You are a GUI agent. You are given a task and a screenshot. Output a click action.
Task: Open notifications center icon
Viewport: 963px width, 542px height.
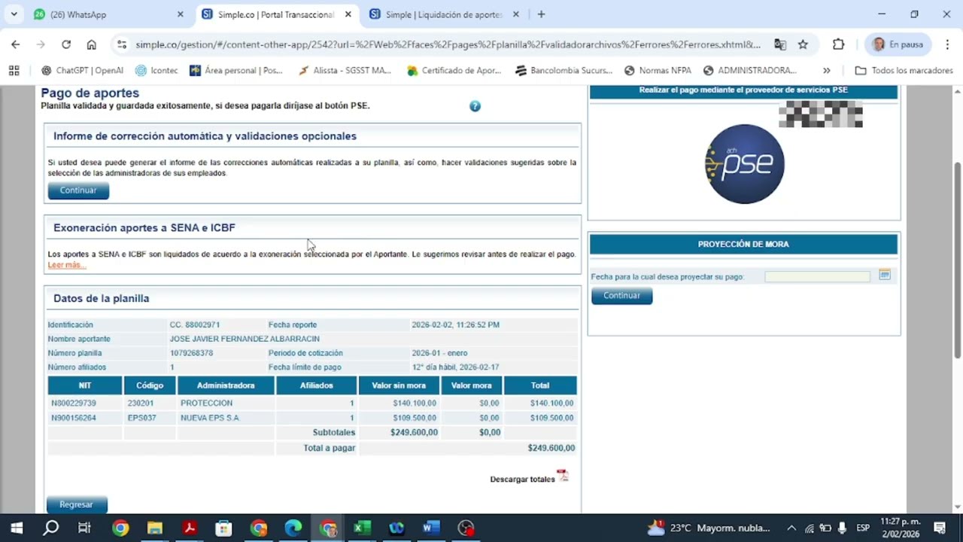point(940,528)
